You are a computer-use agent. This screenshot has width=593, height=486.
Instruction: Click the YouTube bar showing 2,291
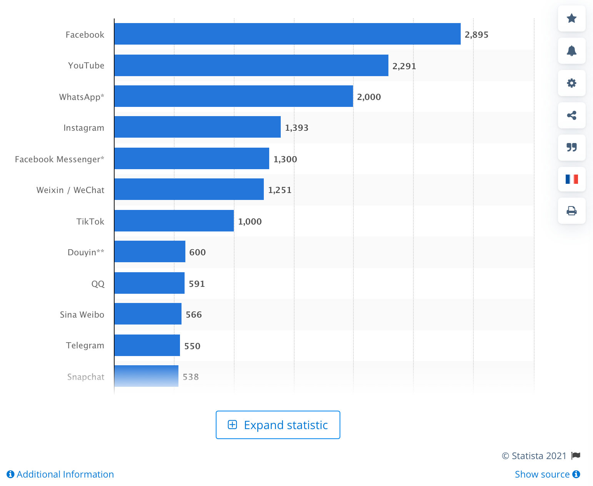pyautogui.click(x=251, y=65)
